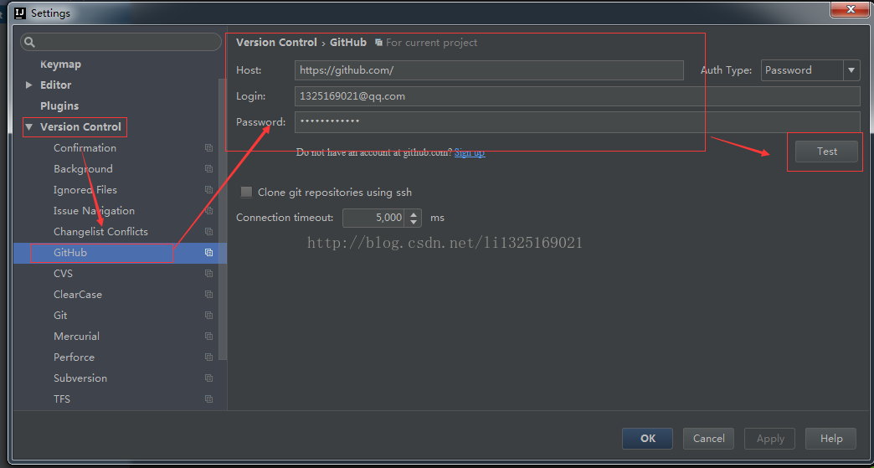
Task: Click project-level icon beside Perforce
Action: click(208, 357)
